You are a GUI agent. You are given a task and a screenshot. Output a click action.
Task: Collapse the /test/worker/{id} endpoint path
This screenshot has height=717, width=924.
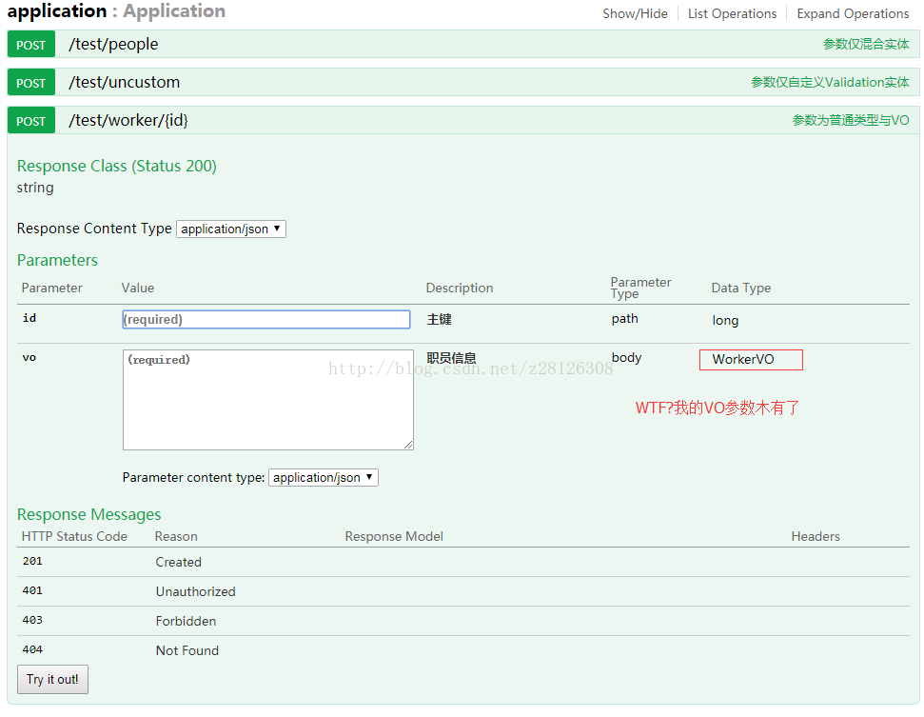click(128, 120)
